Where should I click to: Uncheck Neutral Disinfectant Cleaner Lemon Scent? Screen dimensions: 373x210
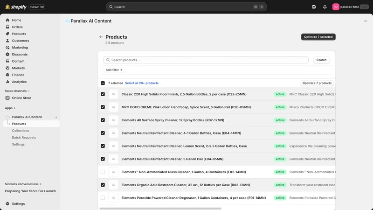[103, 146]
